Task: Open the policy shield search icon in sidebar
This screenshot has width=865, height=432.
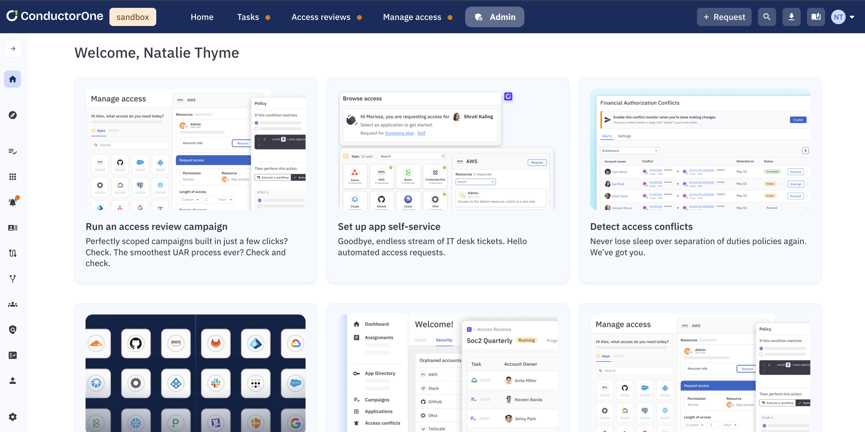Action: click(12, 329)
